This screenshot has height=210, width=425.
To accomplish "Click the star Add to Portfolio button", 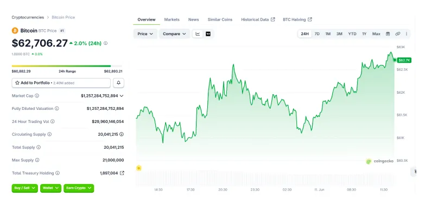I will pos(61,83).
